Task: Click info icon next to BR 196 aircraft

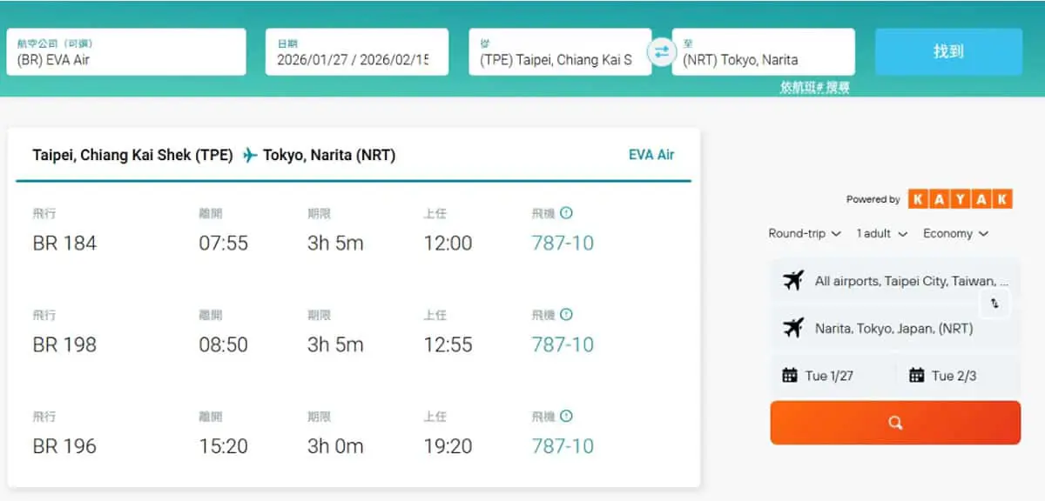Action: point(566,417)
